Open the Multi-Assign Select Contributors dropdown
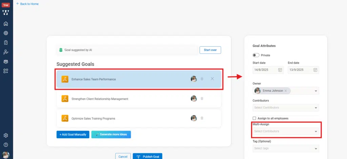The height and width of the screenshot is (159, 347). pyautogui.click(x=286, y=131)
